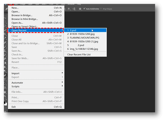The image size is (165, 122).
Task: Expand the Automate submenu
Action: coord(36,83)
